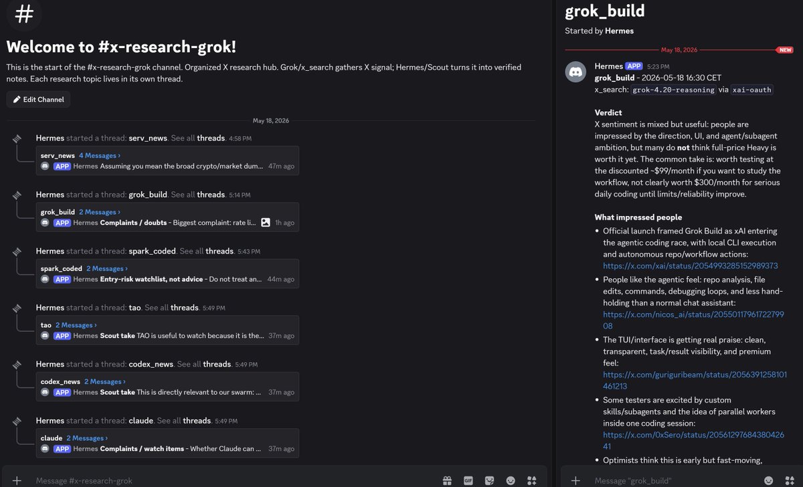The height and width of the screenshot is (487, 803).
Task: Click the bold thread name codex_news in system message
Action: [x=151, y=364]
